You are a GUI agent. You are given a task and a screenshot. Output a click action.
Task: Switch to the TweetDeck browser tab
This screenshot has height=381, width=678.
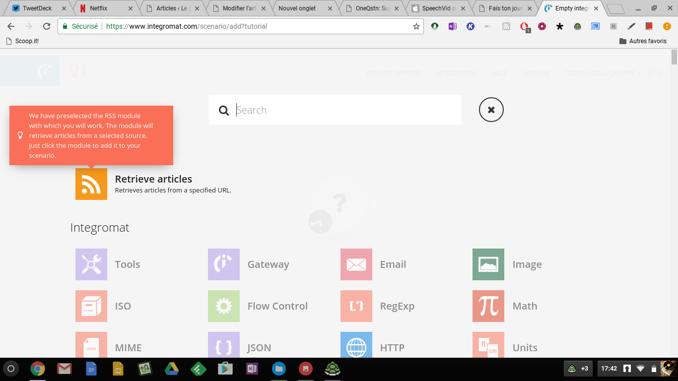[x=37, y=8]
